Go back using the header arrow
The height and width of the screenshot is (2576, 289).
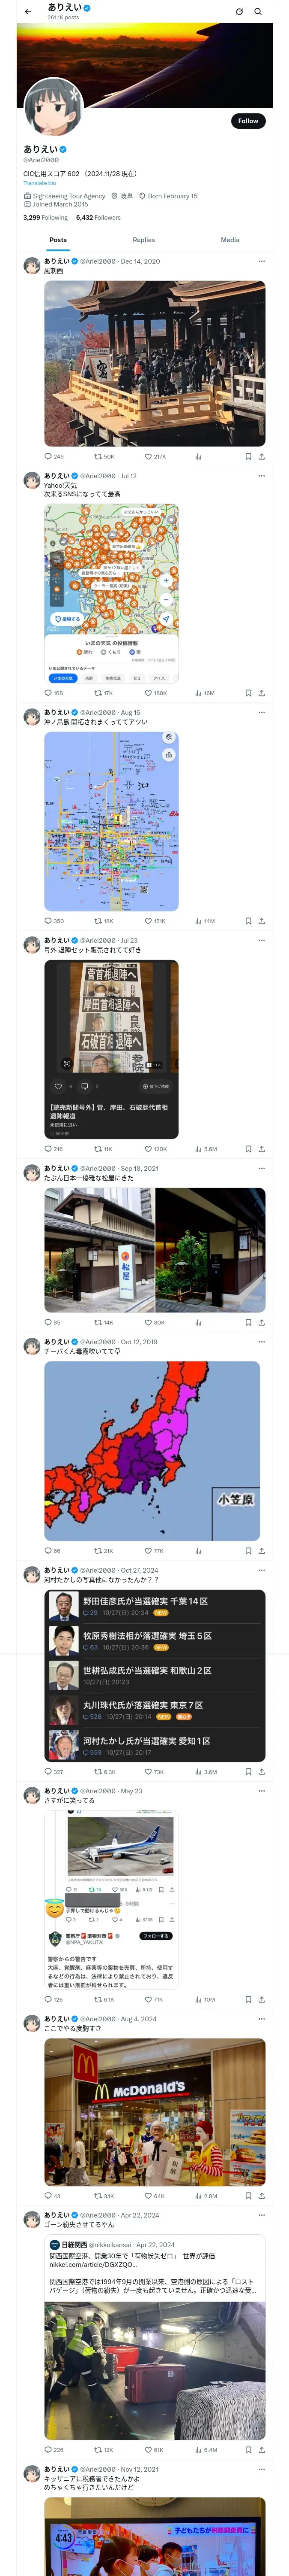click(28, 12)
